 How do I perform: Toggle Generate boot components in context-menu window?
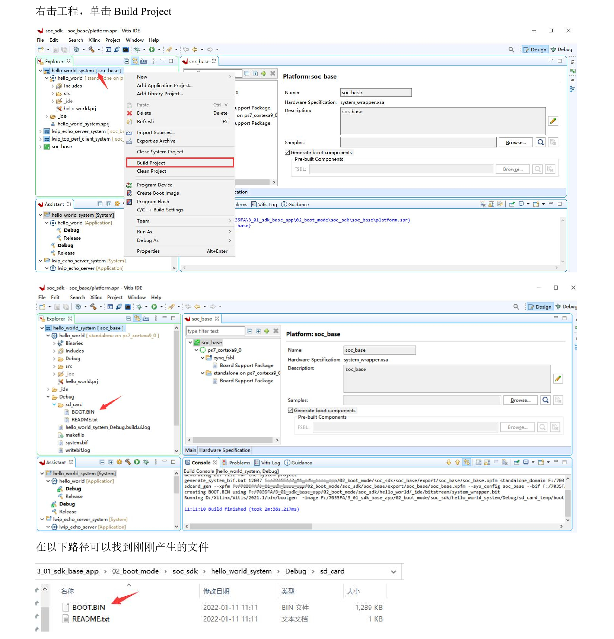287,152
